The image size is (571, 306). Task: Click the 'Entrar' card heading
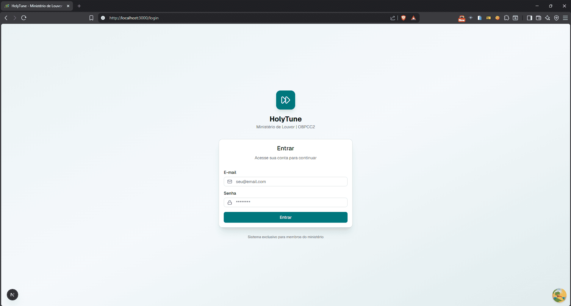(286, 148)
